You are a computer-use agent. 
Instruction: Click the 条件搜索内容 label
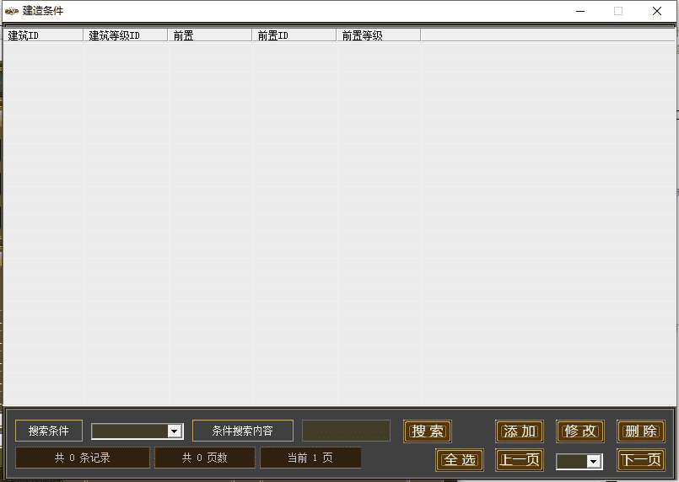[243, 431]
